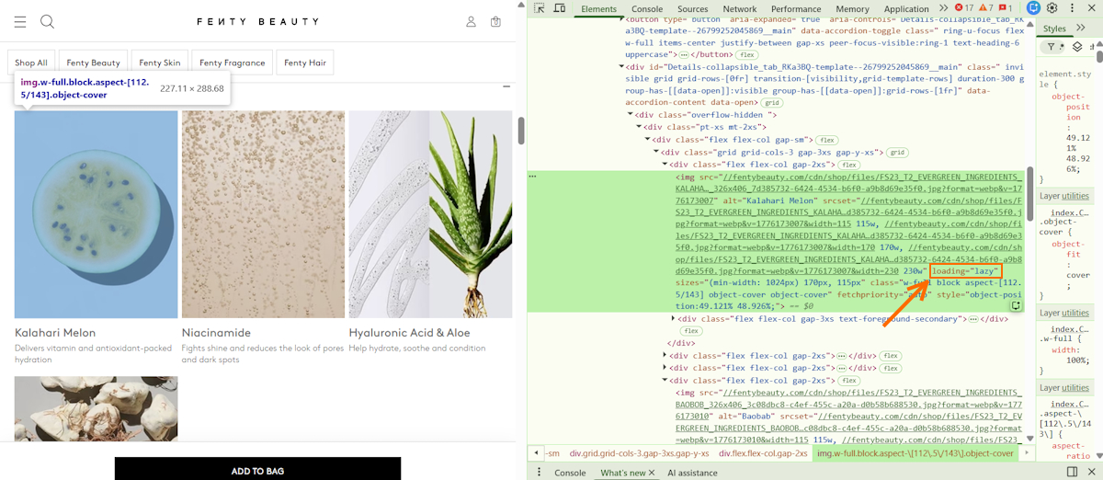This screenshot has width=1103, height=480.
Task: Open the Application tab
Action: tap(906, 9)
